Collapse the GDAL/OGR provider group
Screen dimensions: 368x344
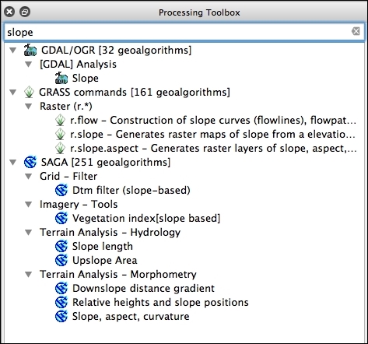coord(13,50)
